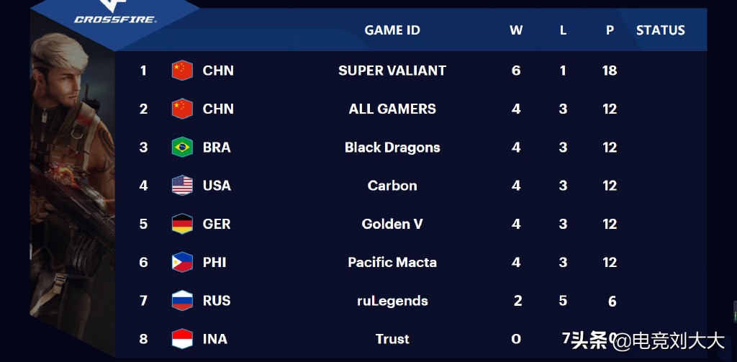This screenshot has height=362, width=737.
Task: Click the Germany flag icon
Action: click(x=182, y=224)
